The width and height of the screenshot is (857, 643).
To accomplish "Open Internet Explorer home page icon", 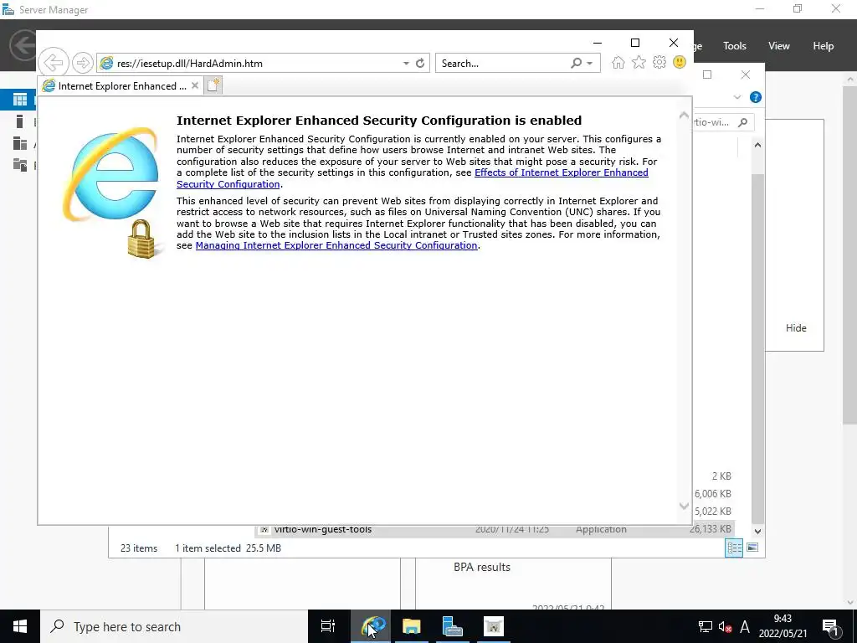I will [x=618, y=63].
